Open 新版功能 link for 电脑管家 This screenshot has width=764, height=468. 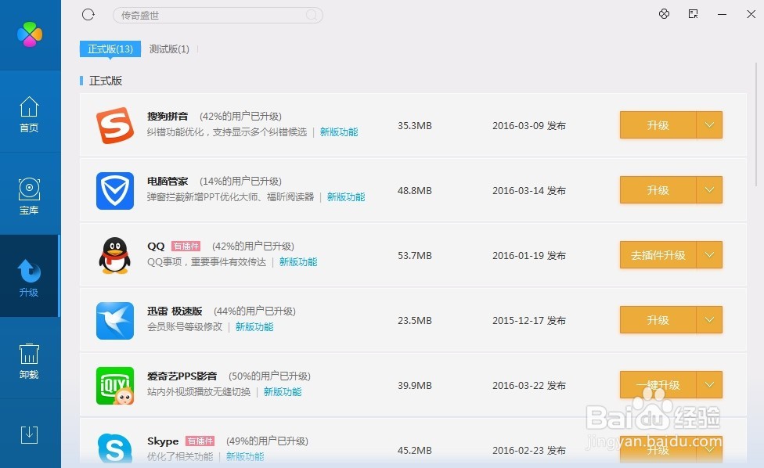(346, 196)
